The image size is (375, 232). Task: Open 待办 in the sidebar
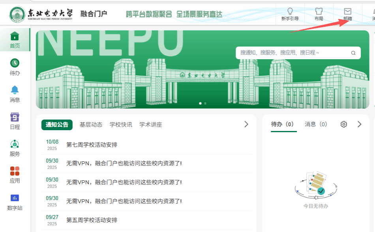pos(15,67)
